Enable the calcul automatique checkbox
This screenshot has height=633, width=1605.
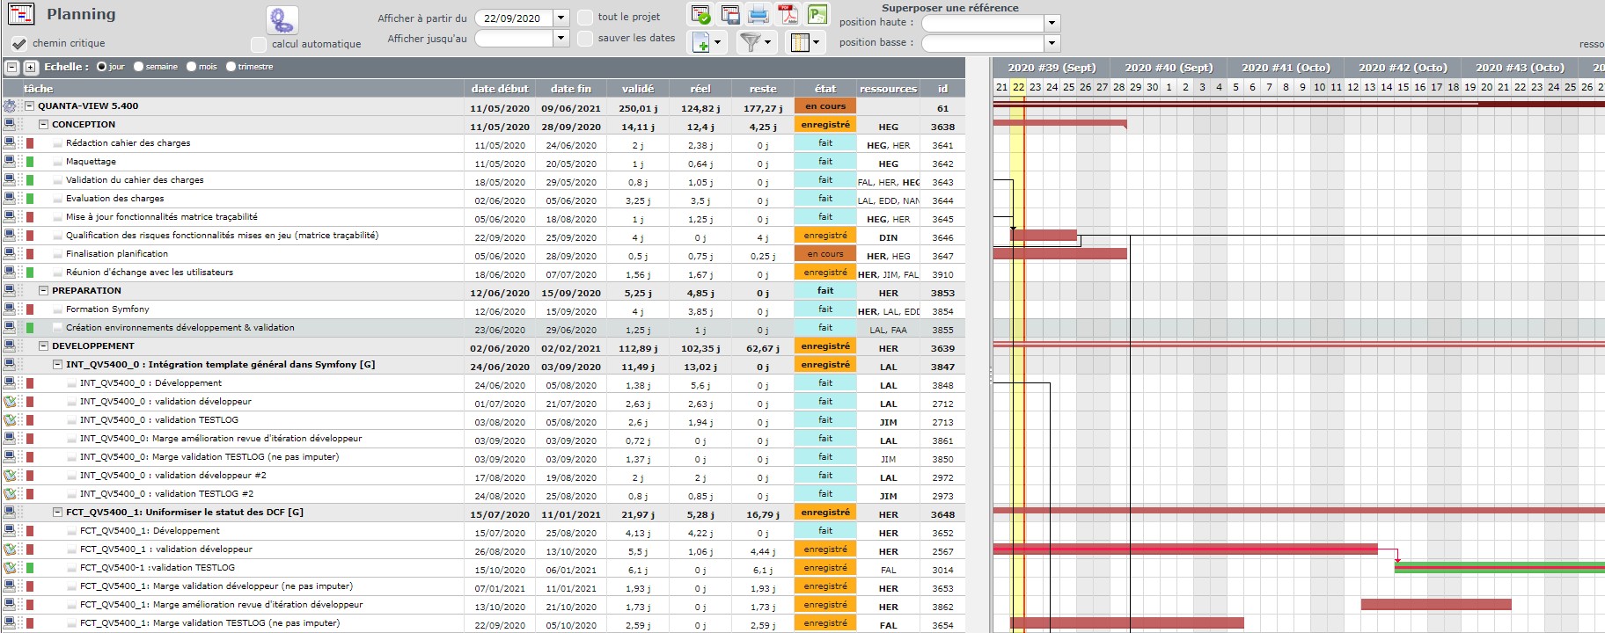point(258,44)
